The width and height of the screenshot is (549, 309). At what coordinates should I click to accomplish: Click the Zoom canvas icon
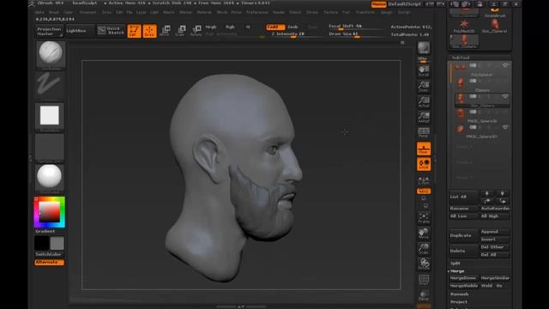click(424, 86)
